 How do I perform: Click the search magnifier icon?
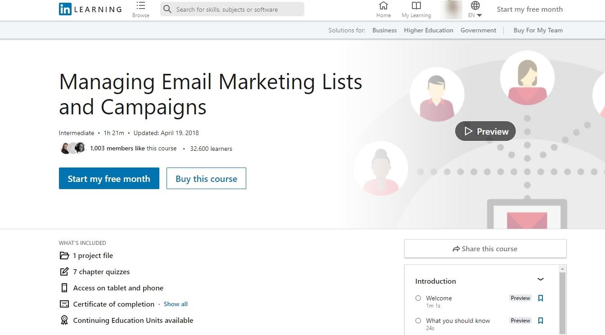point(167,9)
